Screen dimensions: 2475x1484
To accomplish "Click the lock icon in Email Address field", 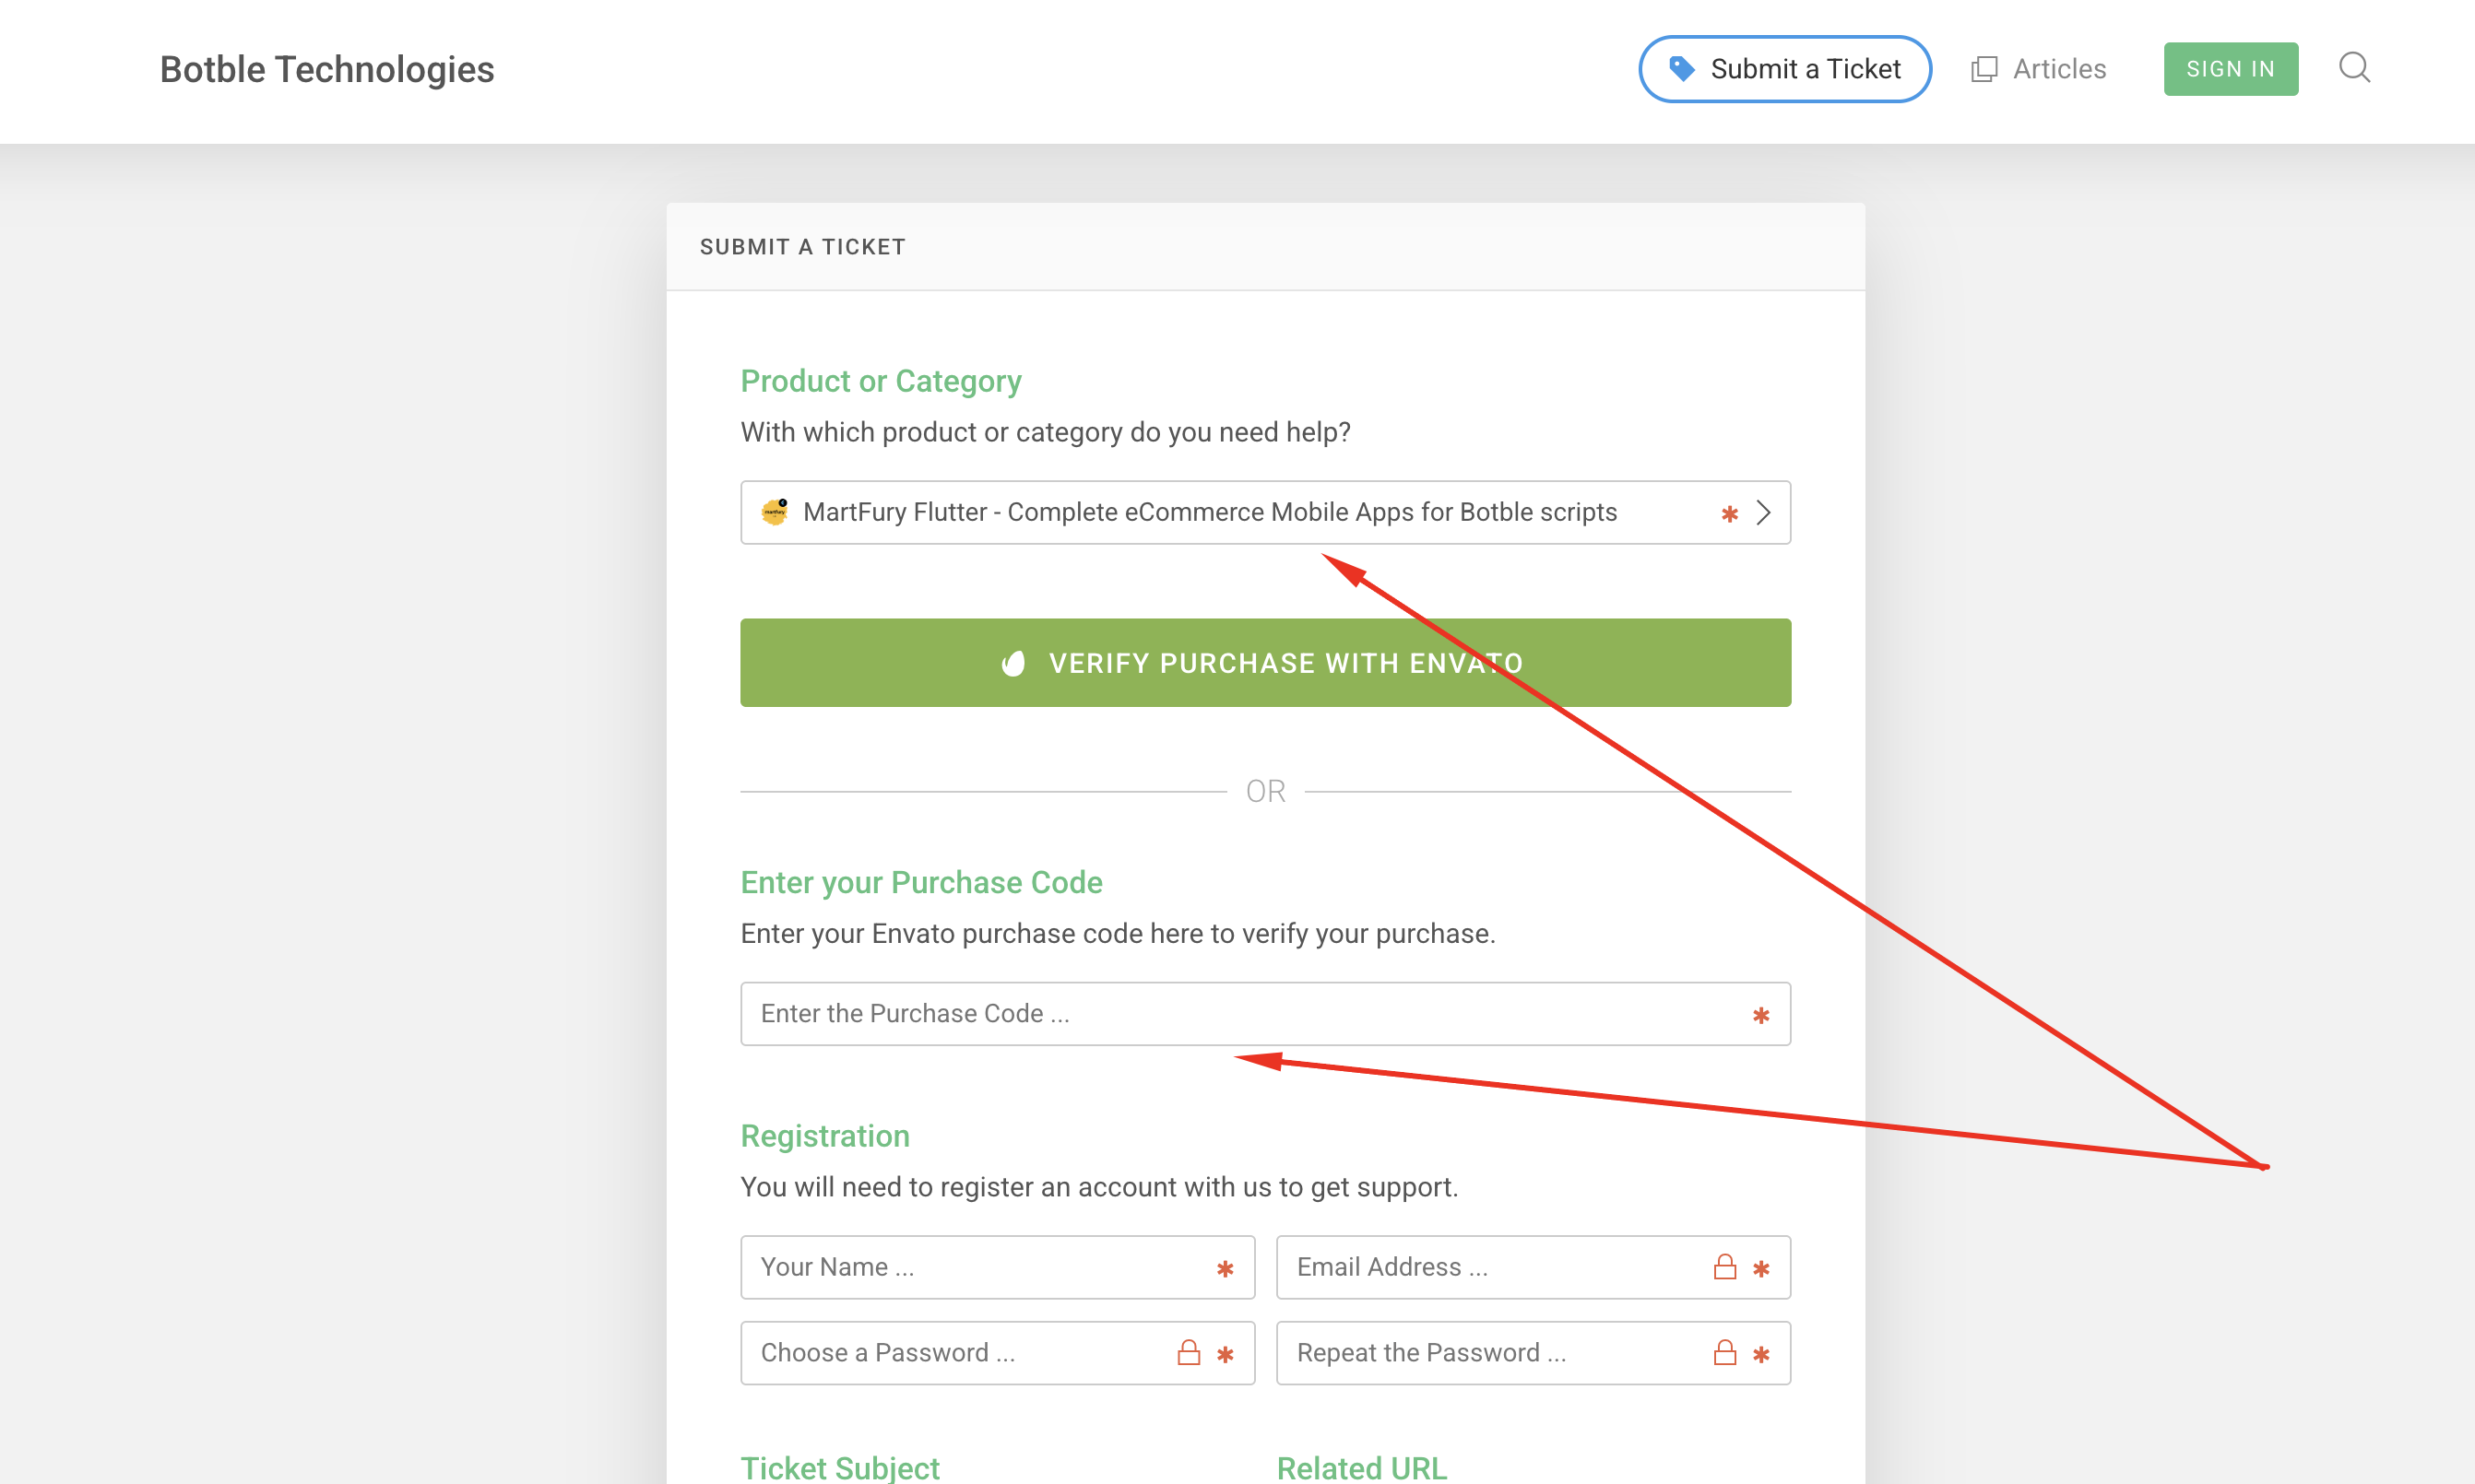I will coord(1724,1267).
